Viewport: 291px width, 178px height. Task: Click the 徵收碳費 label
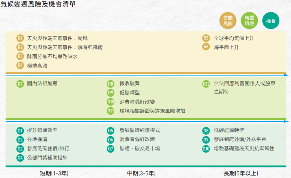(x=130, y=83)
